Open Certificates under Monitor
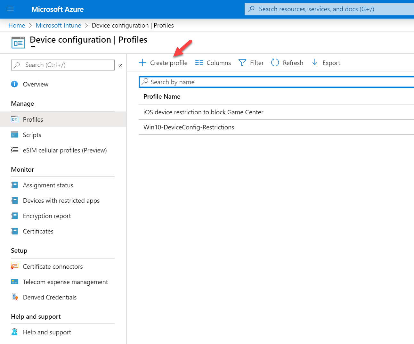The height and width of the screenshot is (344, 414). 38,231
